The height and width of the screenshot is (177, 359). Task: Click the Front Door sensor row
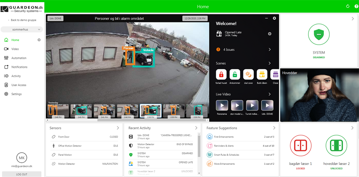[84, 137]
